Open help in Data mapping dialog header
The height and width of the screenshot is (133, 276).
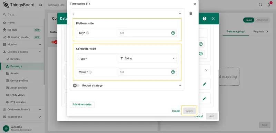(x=204, y=19)
